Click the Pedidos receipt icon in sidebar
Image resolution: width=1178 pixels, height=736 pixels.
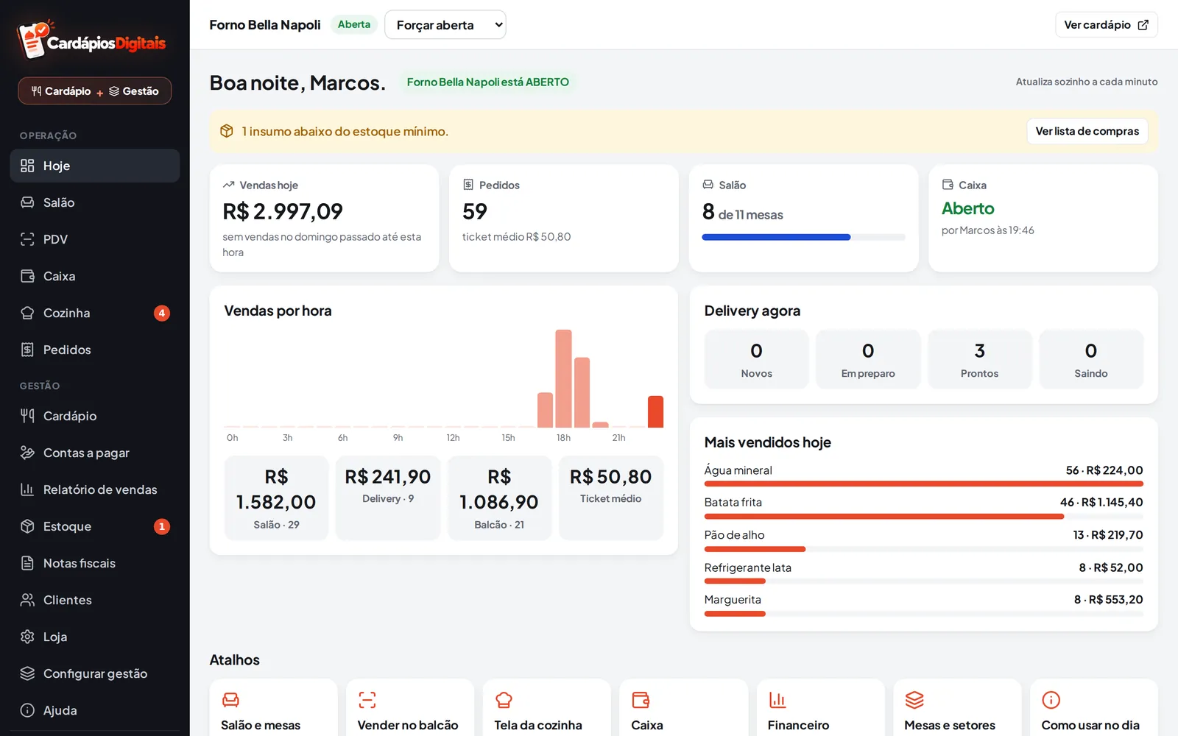[x=27, y=350]
